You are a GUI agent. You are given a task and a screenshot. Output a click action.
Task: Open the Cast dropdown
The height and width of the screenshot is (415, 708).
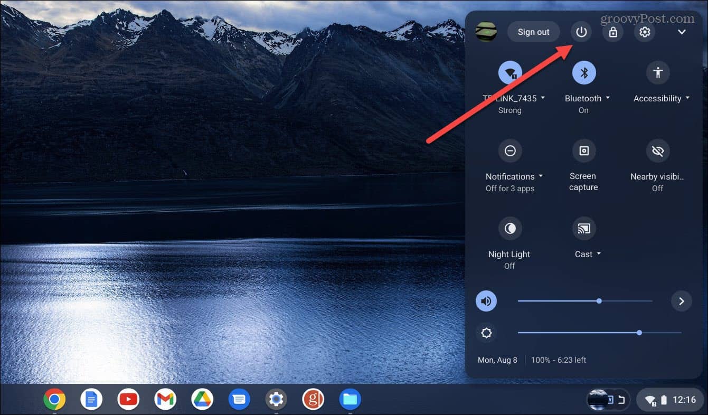(600, 254)
